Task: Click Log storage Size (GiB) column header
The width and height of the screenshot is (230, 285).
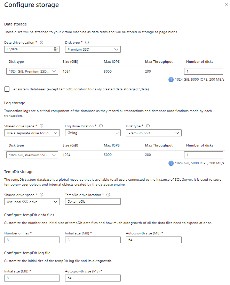Action: click(x=70, y=145)
